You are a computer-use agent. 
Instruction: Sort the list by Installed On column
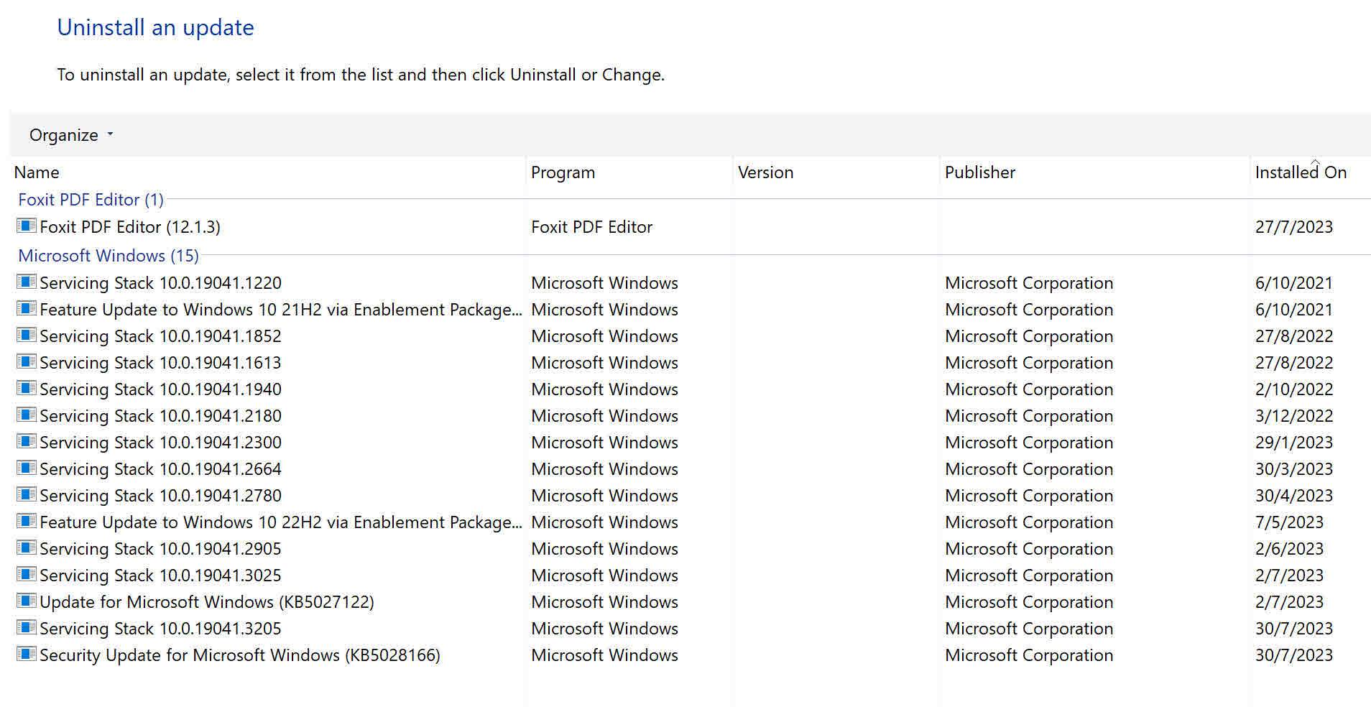click(x=1300, y=172)
